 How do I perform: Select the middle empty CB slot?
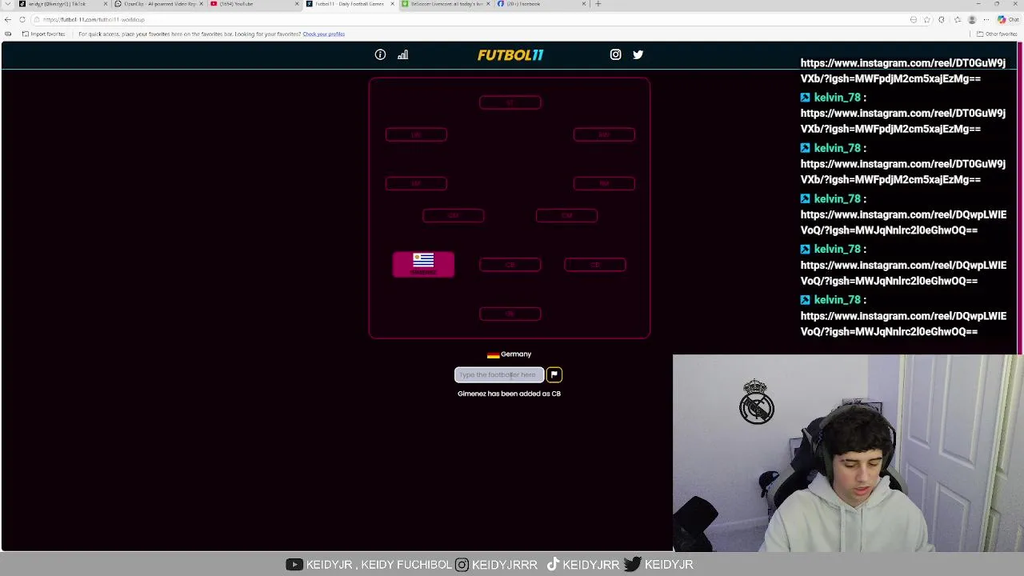[510, 265]
